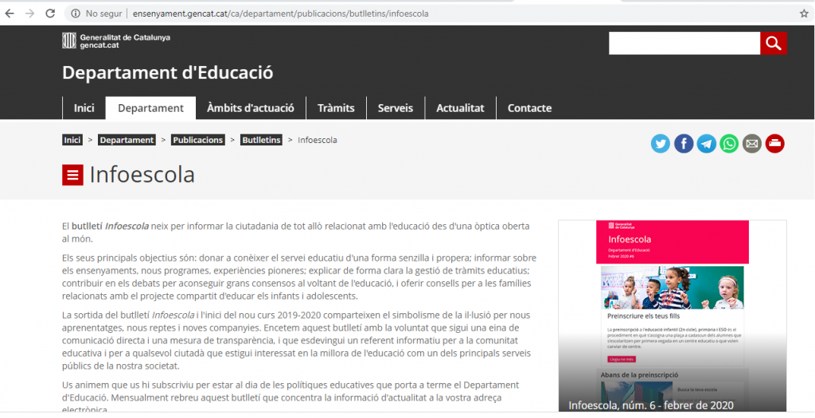Share page on Facebook

[x=684, y=144]
